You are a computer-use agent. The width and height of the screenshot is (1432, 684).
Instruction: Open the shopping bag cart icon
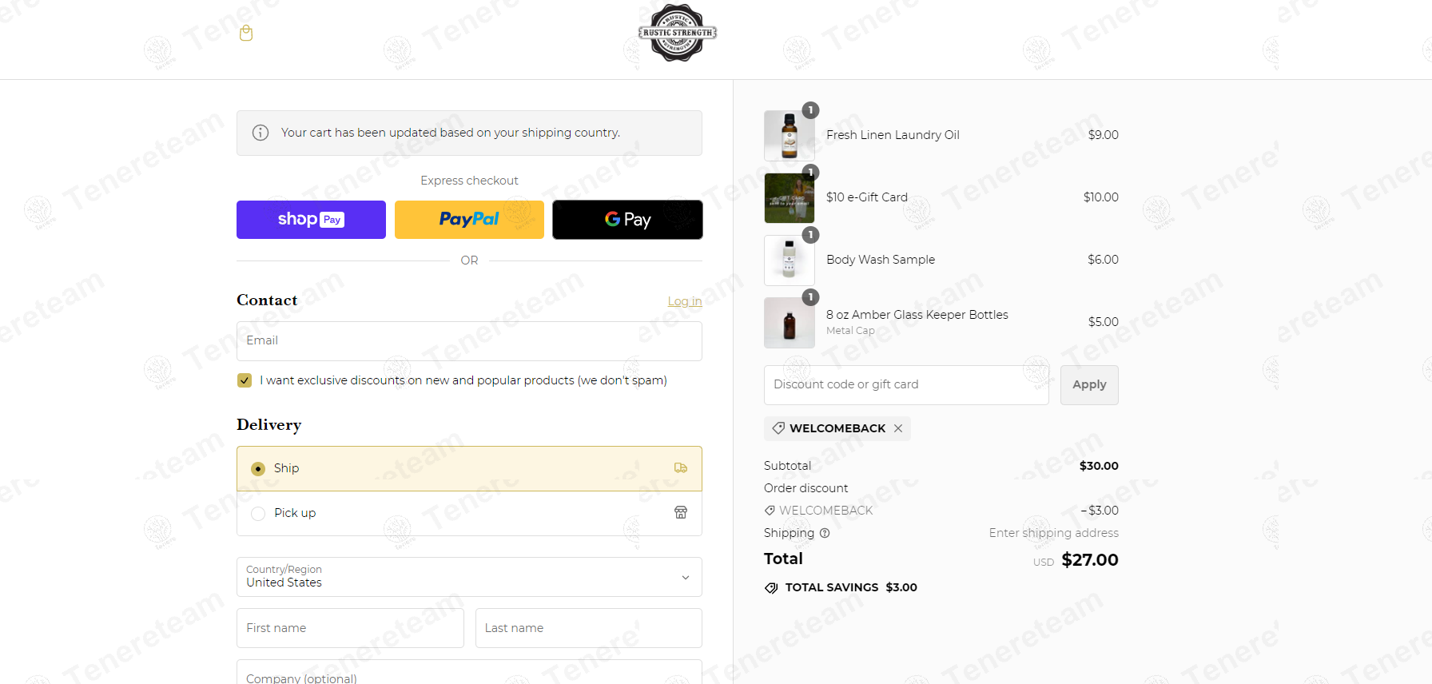[246, 33]
